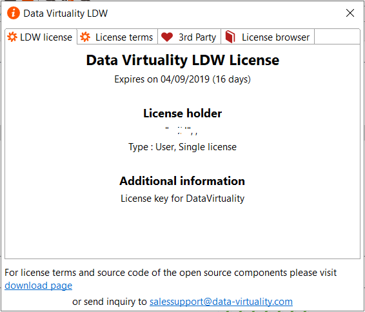Viewport: 365px width, 312px height.
Task: Click the 'License key for DataVirtuality' text
Action: point(182,199)
